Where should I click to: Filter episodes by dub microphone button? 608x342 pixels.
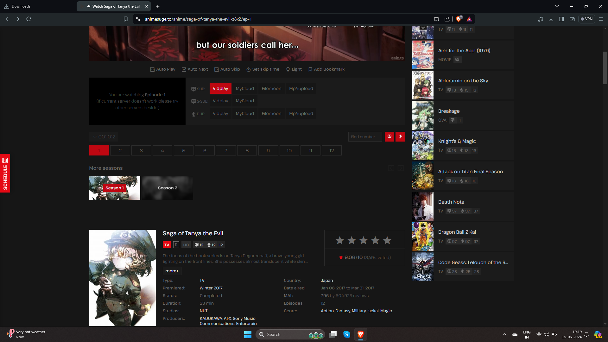[x=400, y=137]
